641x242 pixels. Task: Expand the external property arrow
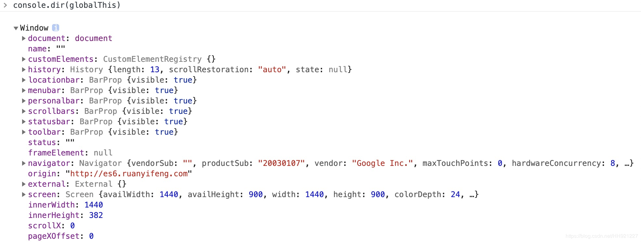click(24, 184)
